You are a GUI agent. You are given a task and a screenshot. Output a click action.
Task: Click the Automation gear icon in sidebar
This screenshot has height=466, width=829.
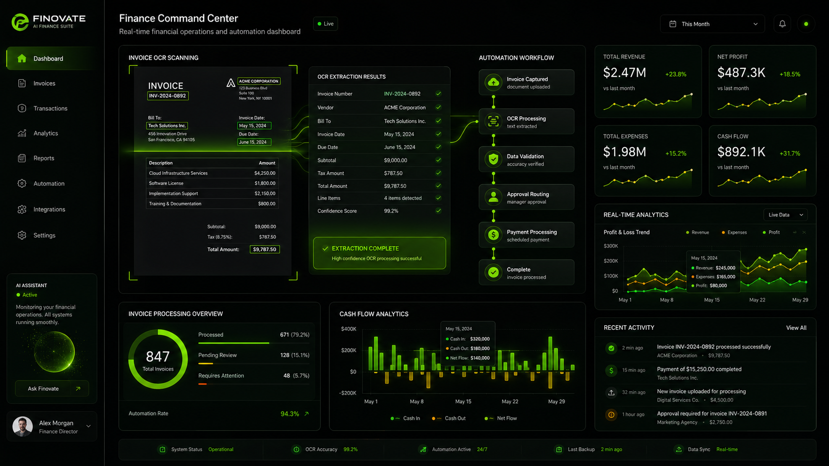point(22,183)
